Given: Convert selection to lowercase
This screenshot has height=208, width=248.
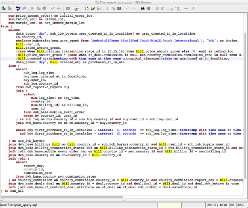Looking at the screenshot, I should [171, 9].
